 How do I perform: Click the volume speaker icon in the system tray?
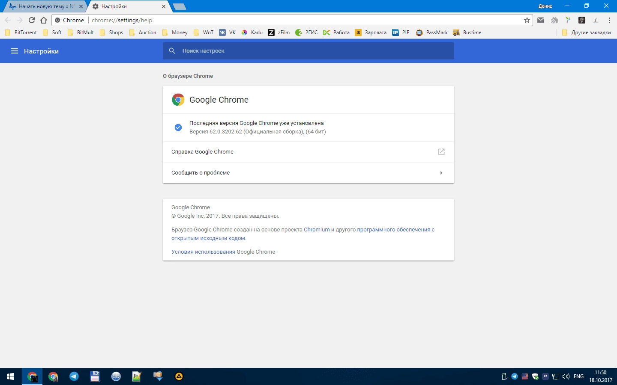[x=566, y=376]
